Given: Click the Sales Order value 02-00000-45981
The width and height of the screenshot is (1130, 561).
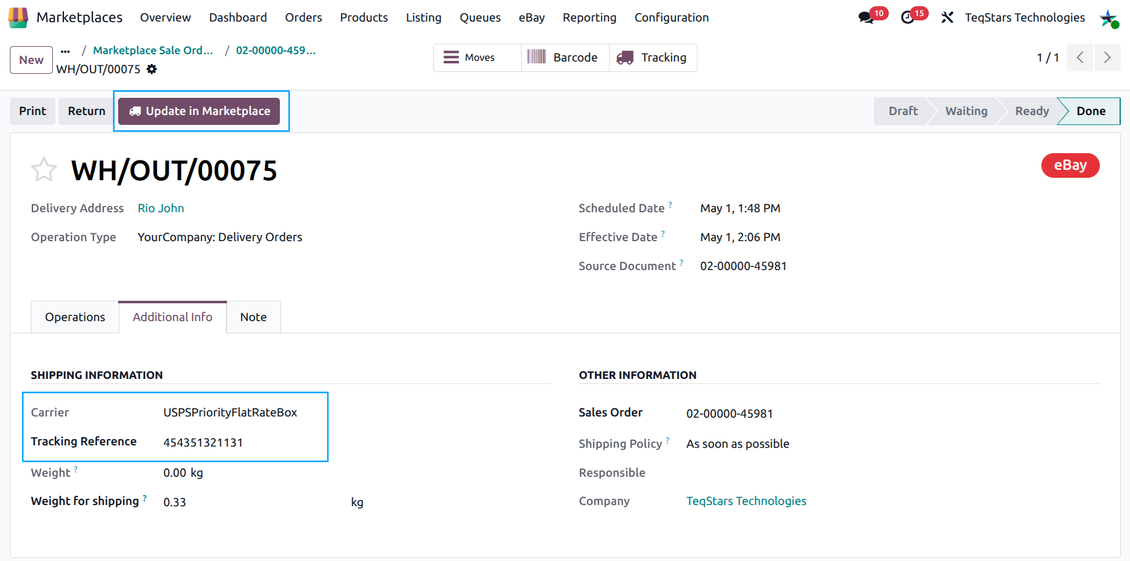Looking at the screenshot, I should coord(730,414).
